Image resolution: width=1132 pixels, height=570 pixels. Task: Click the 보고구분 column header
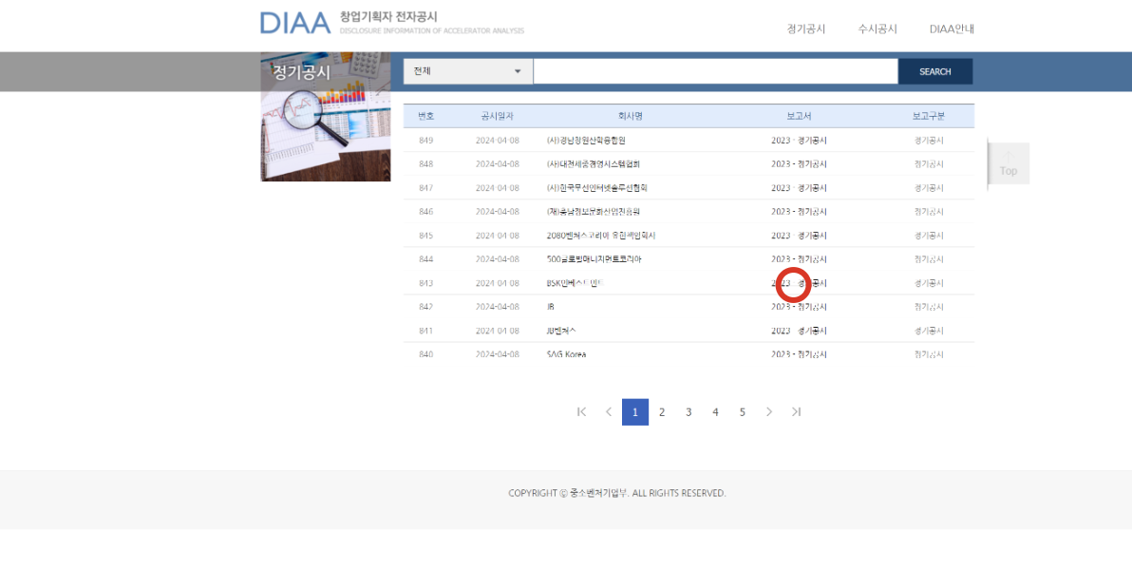[929, 116]
